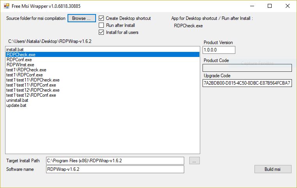The image size is (297, 188).
Task: Select test1\test11\RDPConf.exe list entry
Action: (x=31, y=85)
